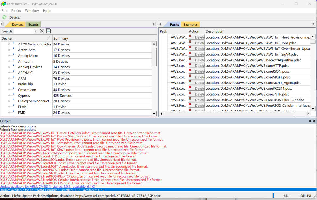
Task: Switch to the Examples tab
Action: (x=190, y=24)
